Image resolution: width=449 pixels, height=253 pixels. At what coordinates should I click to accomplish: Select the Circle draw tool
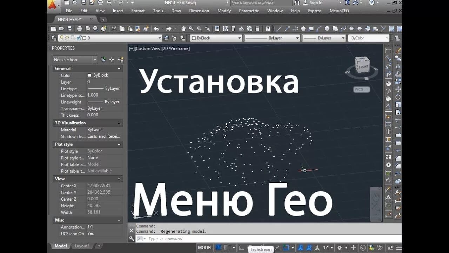327,28
